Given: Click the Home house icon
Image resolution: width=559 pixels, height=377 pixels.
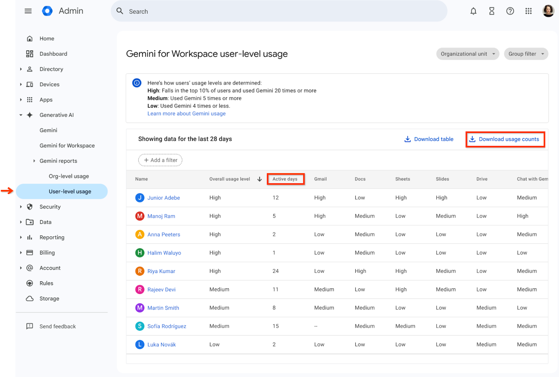Looking at the screenshot, I should (30, 38).
